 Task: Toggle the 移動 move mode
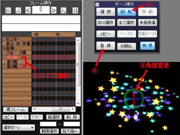pyautogui.click(x=148, y=12)
